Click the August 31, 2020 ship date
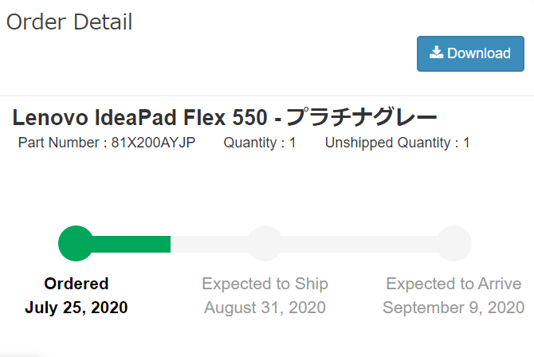The height and width of the screenshot is (357, 534). point(265,308)
